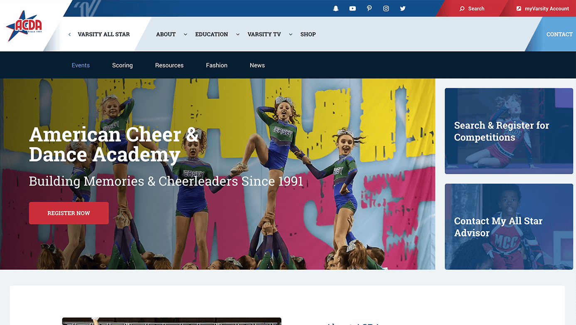The width and height of the screenshot is (576, 325).
Task: Open the Instagram social icon
Action: (386, 8)
